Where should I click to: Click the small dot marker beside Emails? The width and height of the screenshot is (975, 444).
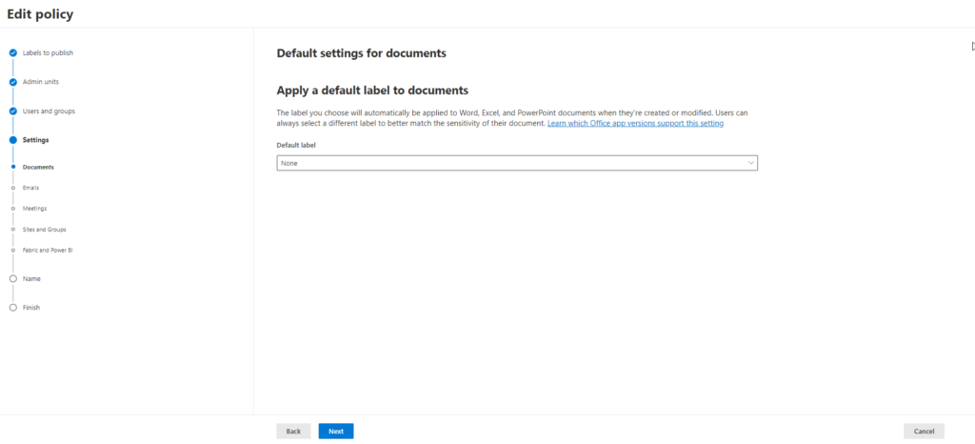pos(12,188)
